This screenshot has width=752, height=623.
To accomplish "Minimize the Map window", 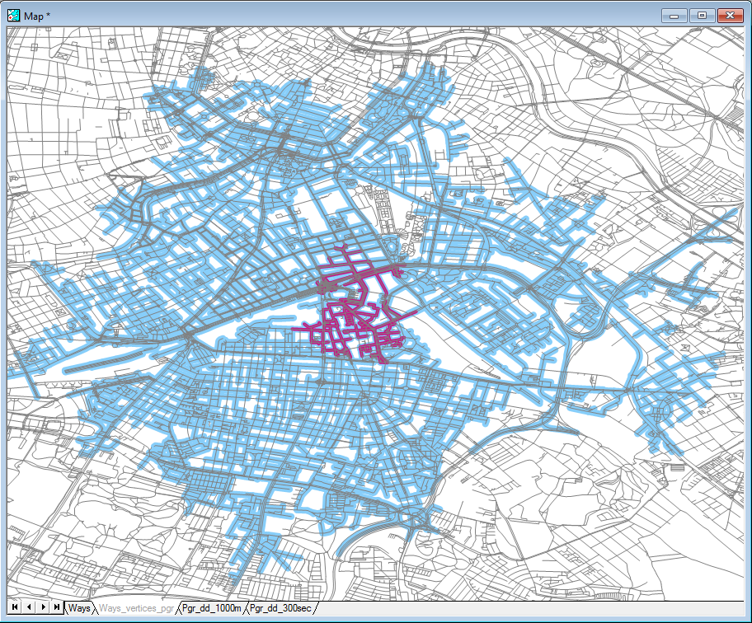I will 674,16.
